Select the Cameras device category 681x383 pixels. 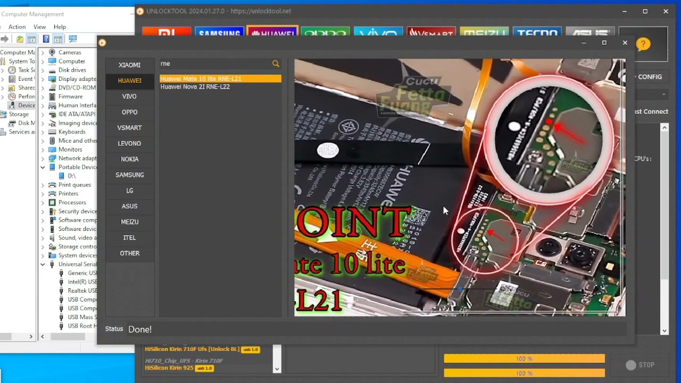70,52
